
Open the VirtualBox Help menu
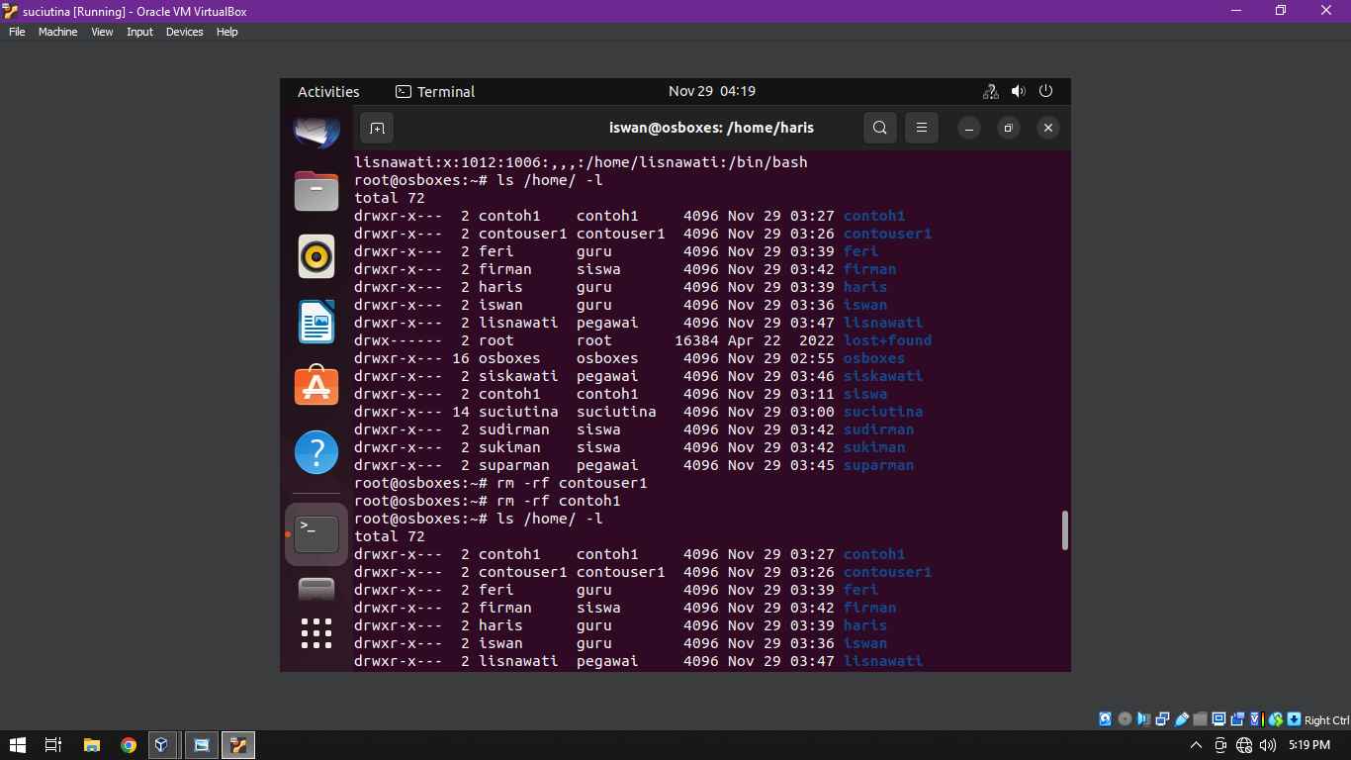click(x=226, y=32)
